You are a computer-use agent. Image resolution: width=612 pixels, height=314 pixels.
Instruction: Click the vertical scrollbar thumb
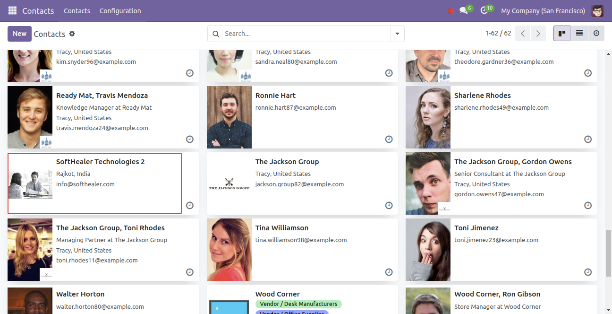point(608,253)
